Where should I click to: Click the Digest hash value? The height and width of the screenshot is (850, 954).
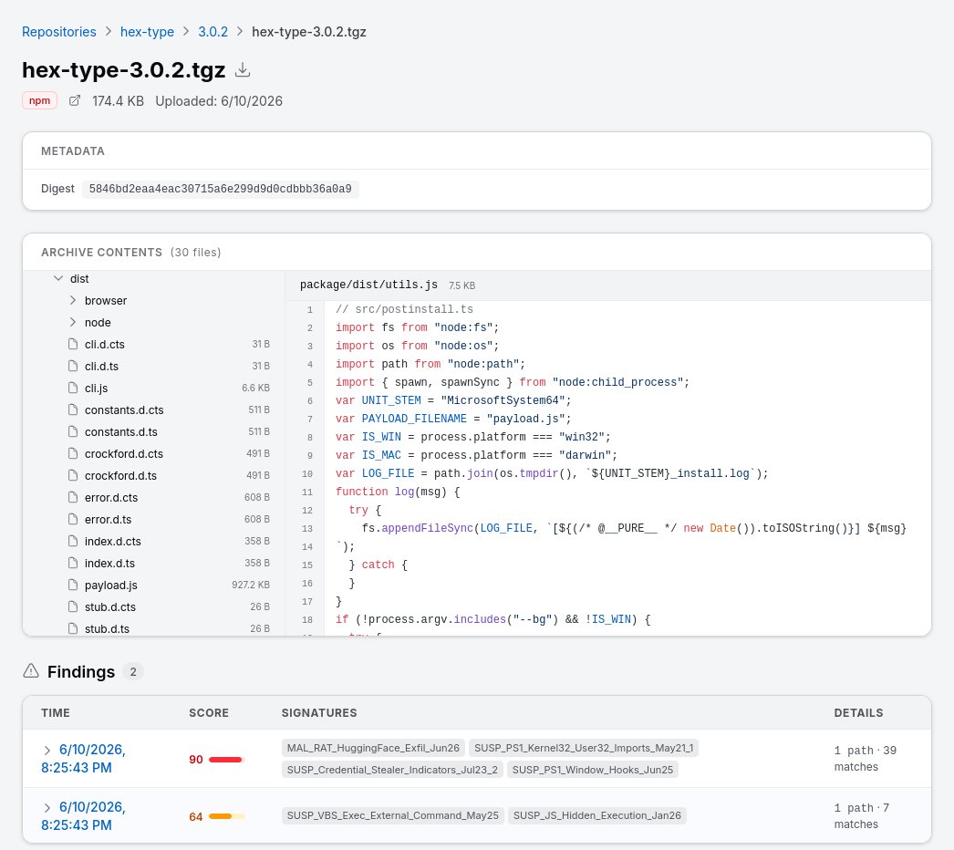tap(220, 189)
